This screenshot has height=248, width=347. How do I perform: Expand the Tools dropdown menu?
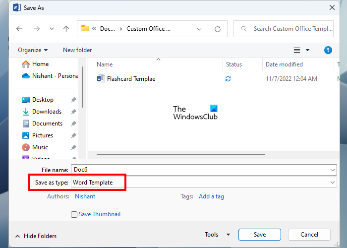coord(217,235)
